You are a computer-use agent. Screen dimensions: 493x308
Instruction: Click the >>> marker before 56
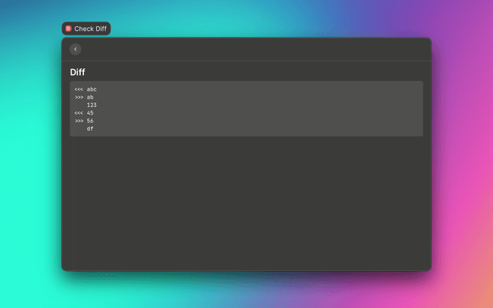point(79,121)
